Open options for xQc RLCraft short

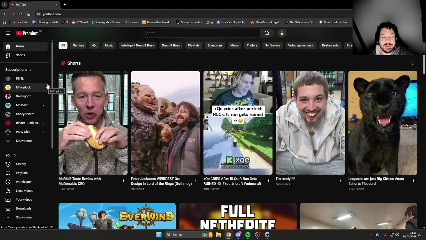(268, 180)
